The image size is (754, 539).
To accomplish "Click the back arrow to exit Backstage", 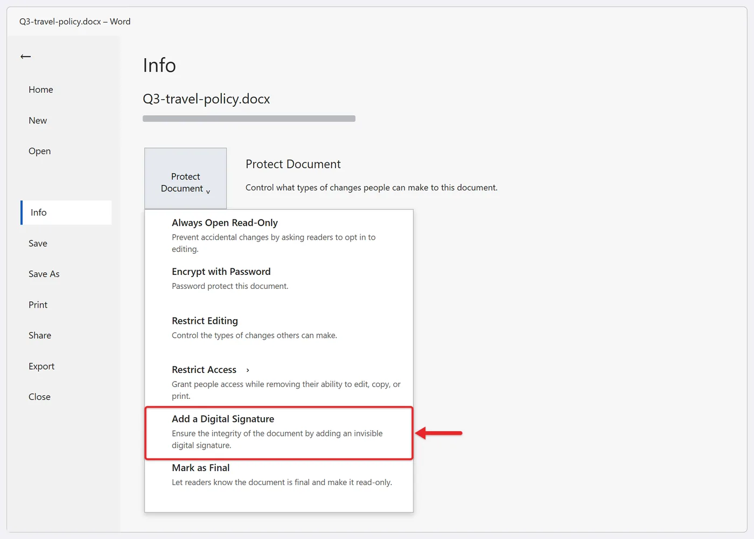I will [25, 57].
